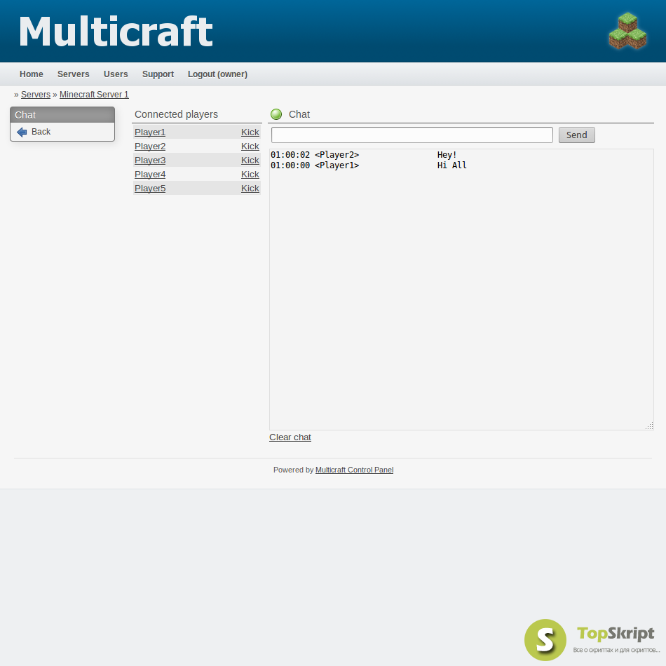Go to the Users menu
The image size is (666, 666).
click(116, 74)
